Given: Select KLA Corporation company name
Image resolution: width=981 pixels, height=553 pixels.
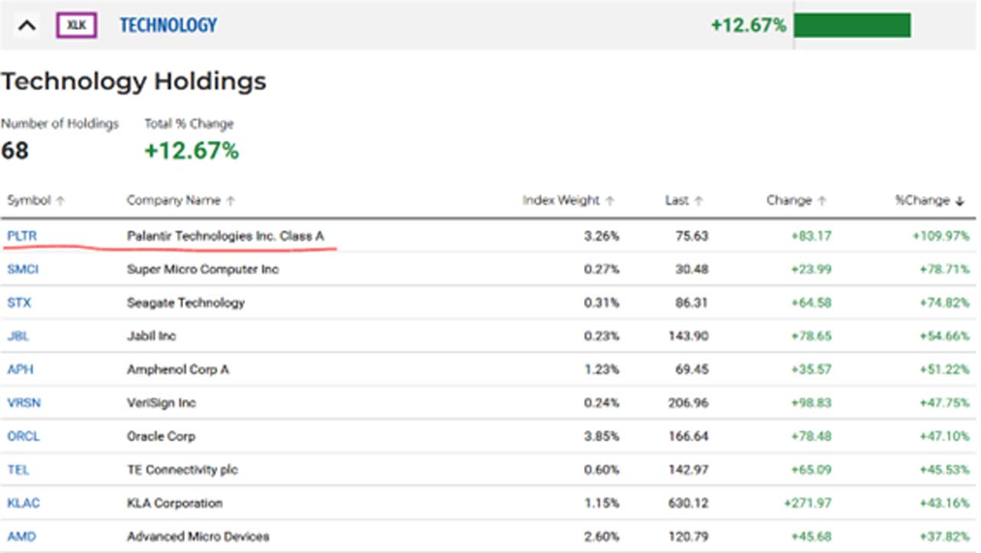Looking at the screenshot, I should point(175,503).
